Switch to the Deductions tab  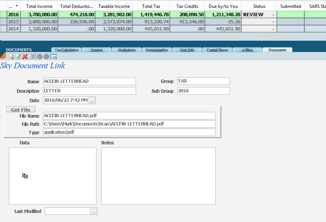tap(127, 50)
